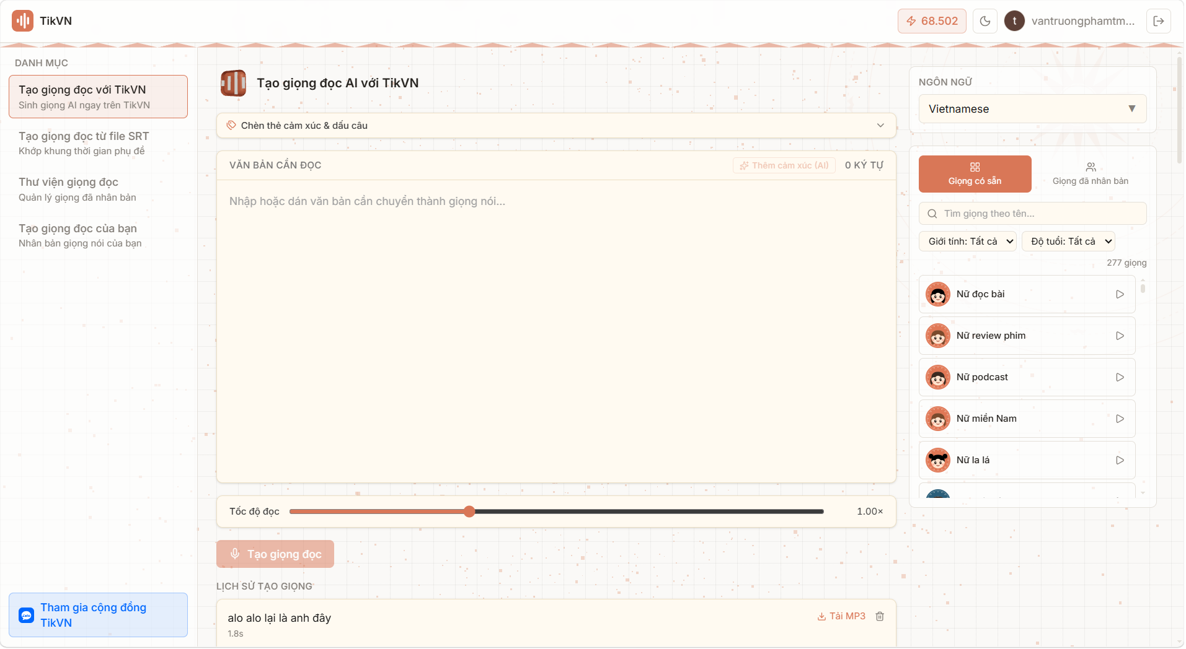
Task: Click the voice search field
Action: point(1032,214)
